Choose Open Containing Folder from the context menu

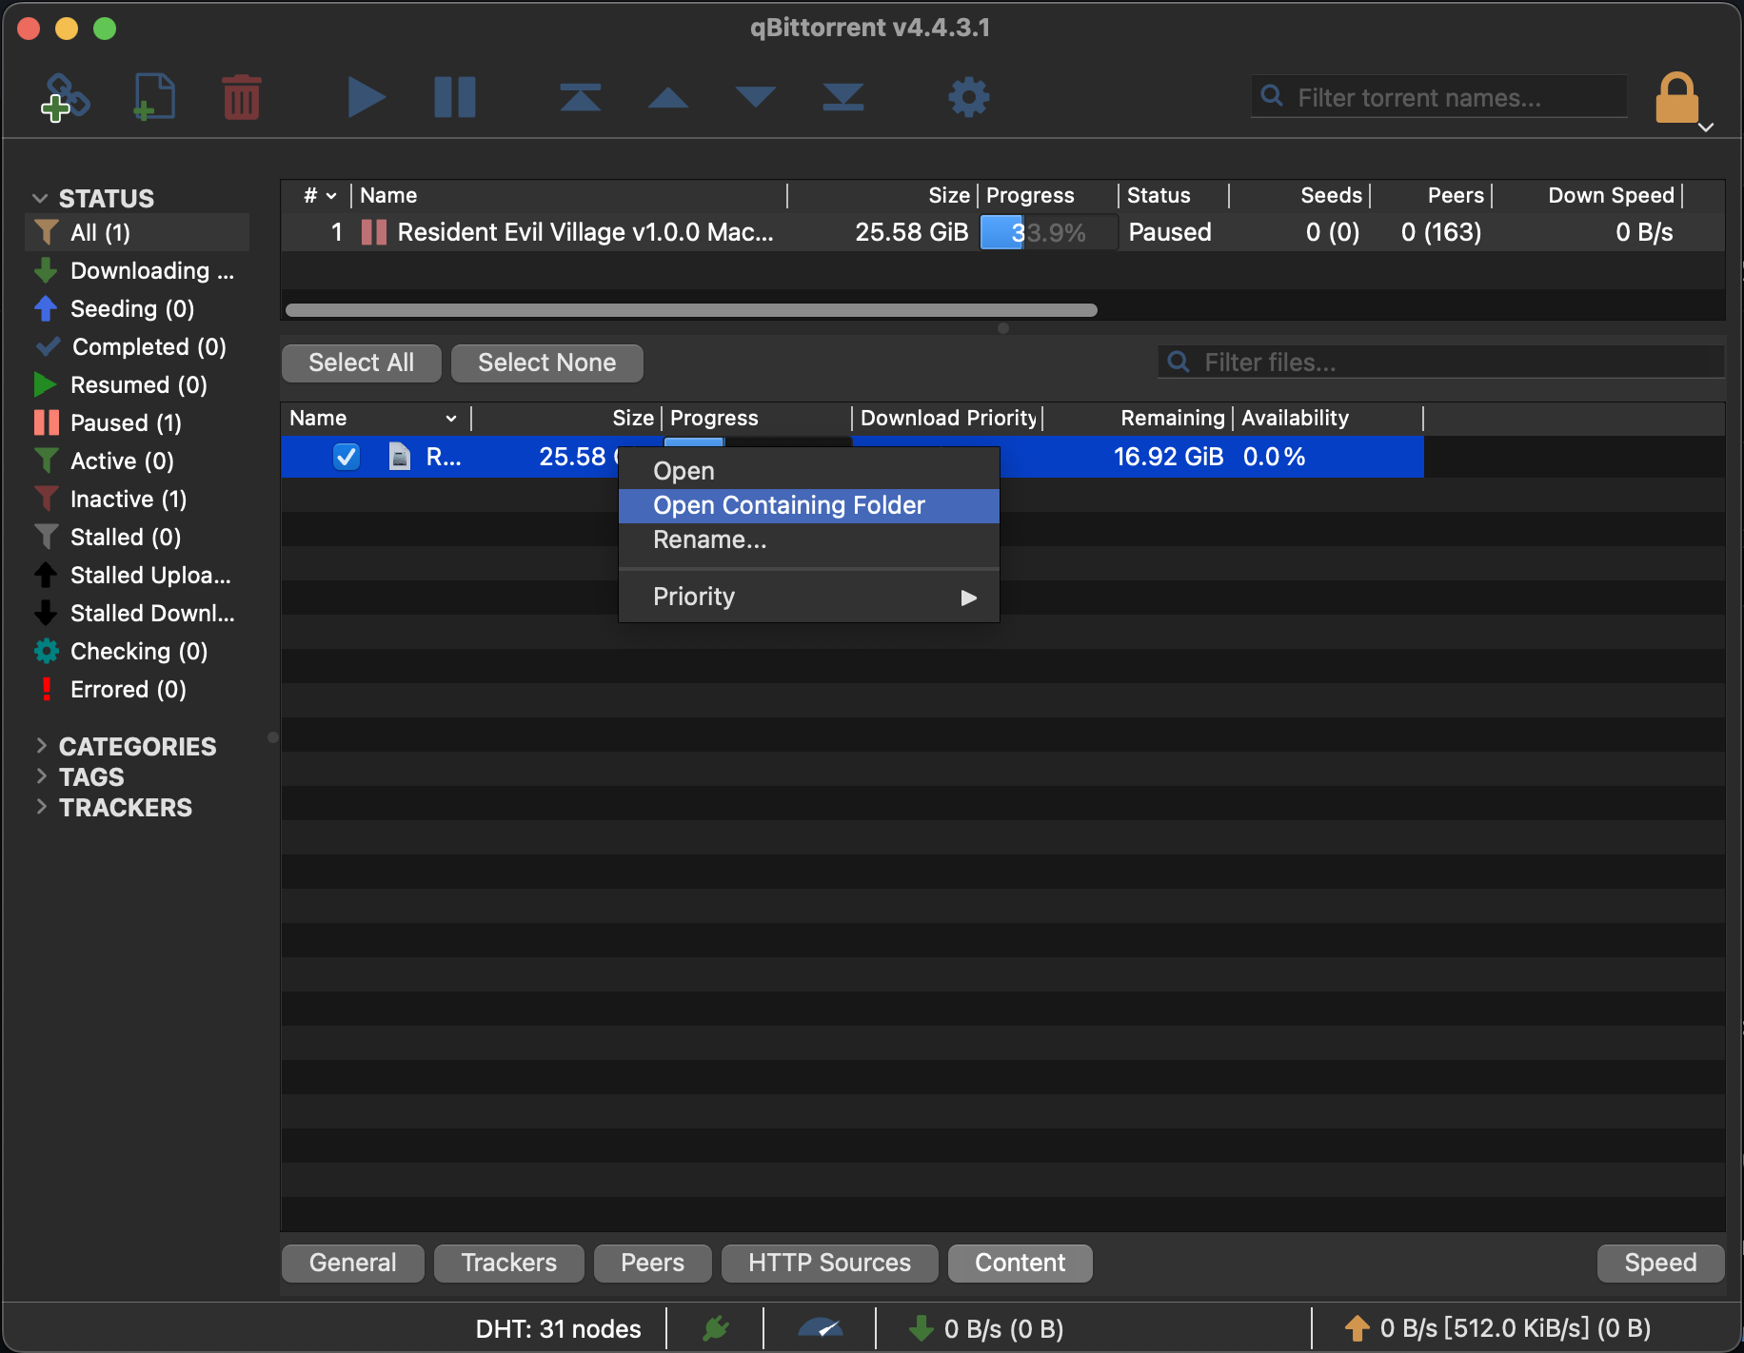click(787, 505)
